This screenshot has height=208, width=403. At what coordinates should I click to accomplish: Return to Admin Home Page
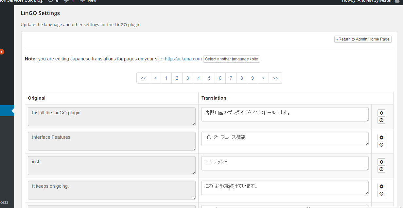coord(363,39)
